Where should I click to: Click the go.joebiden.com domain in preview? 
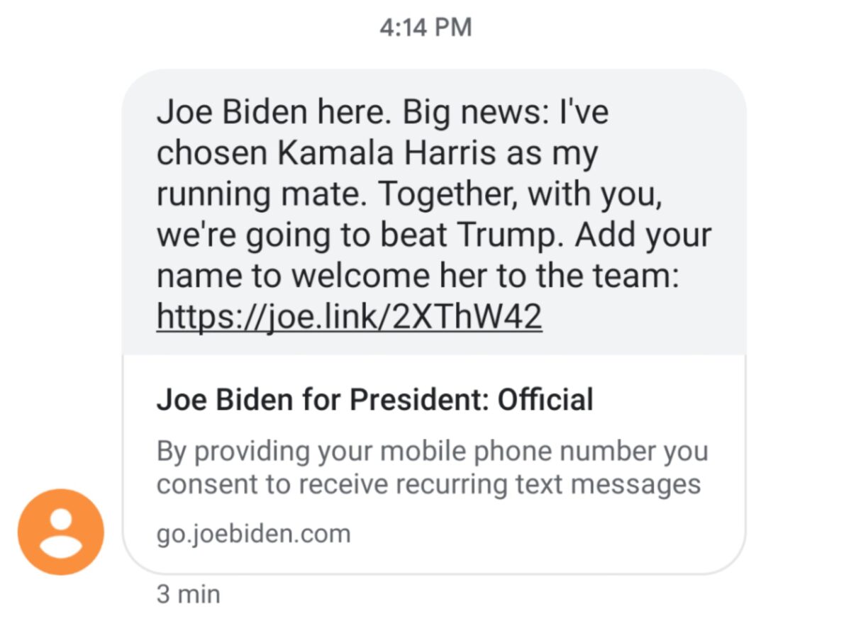(253, 532)
